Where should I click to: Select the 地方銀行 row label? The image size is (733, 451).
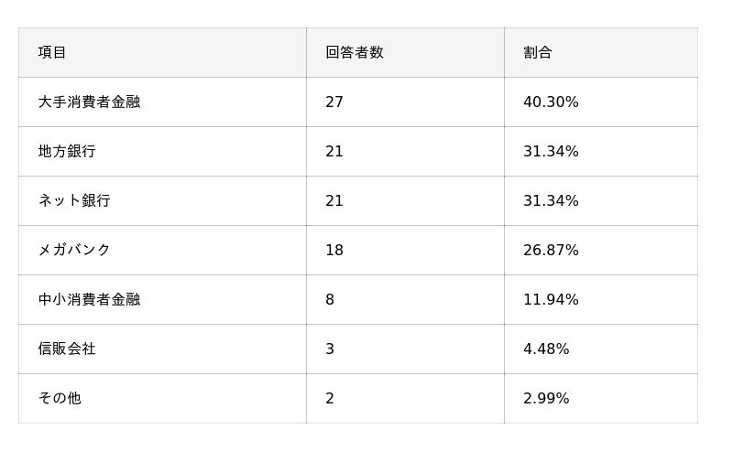click(x=67, y=151)
